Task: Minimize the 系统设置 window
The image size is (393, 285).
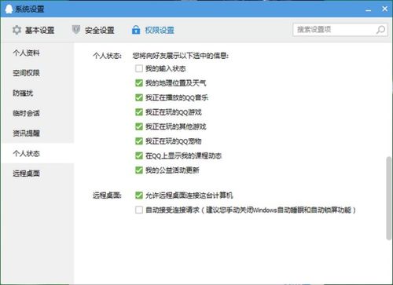Action: pyautogui.click(x=369, y=10)
